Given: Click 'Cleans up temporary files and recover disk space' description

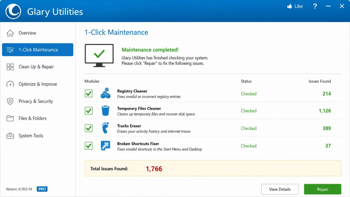Looking at the screenshot, I should tap(156, 114).
